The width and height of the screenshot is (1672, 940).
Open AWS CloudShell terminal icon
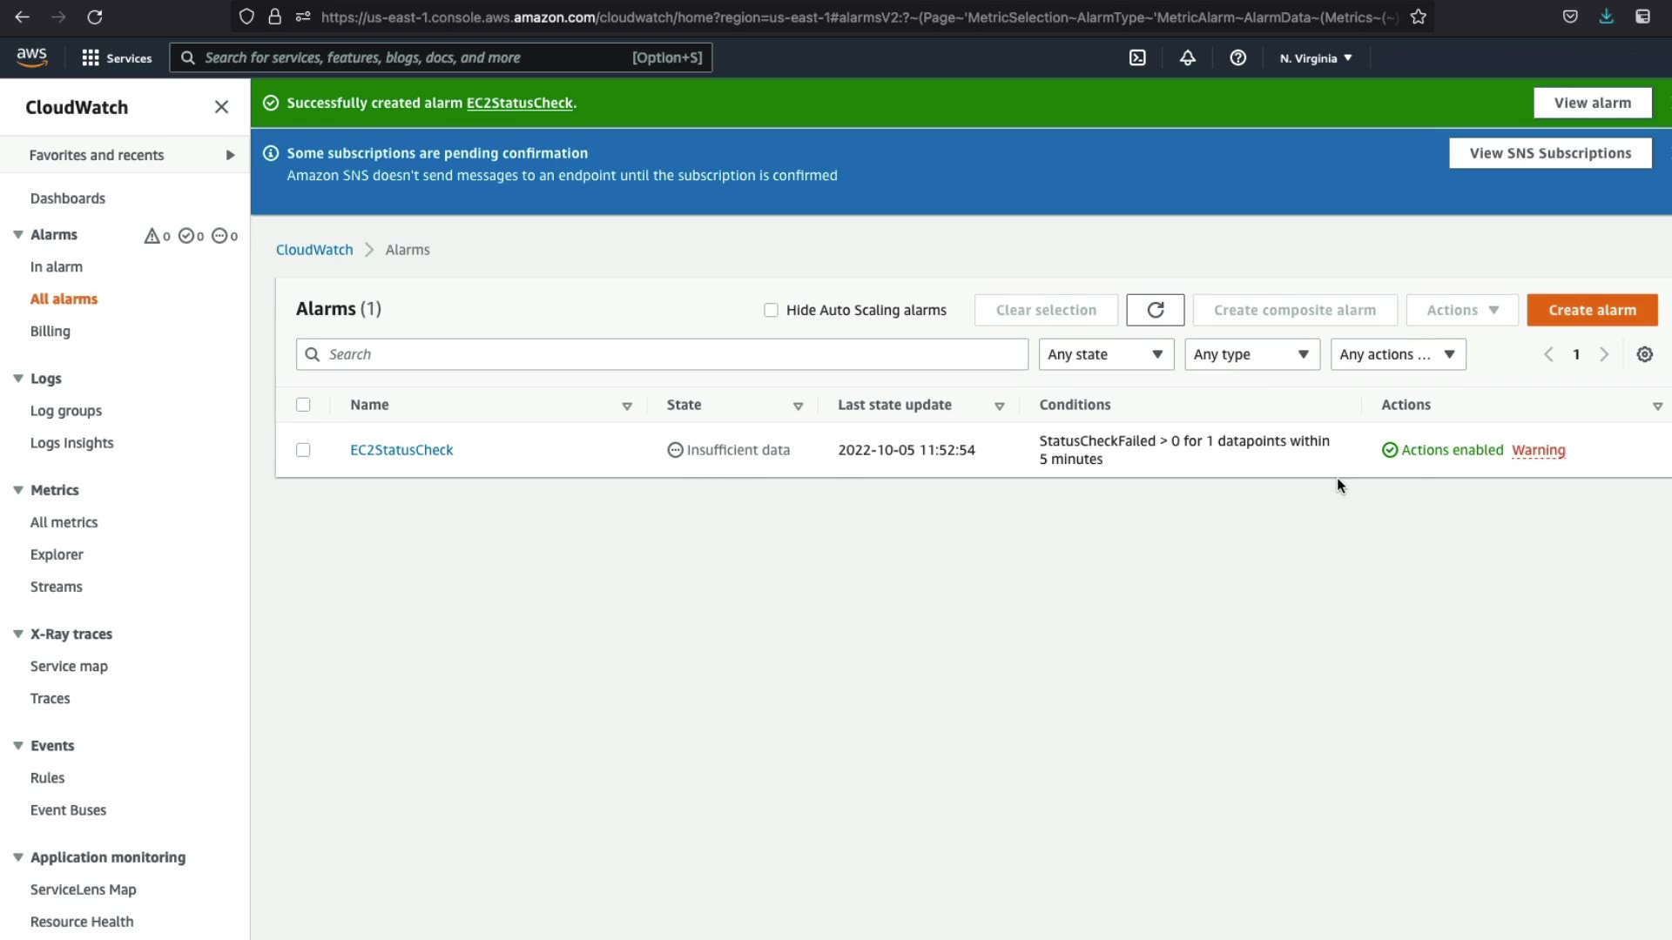click(1137, 57)
